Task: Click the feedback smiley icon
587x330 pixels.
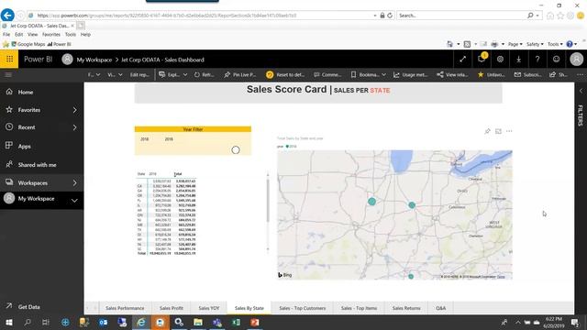Action: click(557, 59)
